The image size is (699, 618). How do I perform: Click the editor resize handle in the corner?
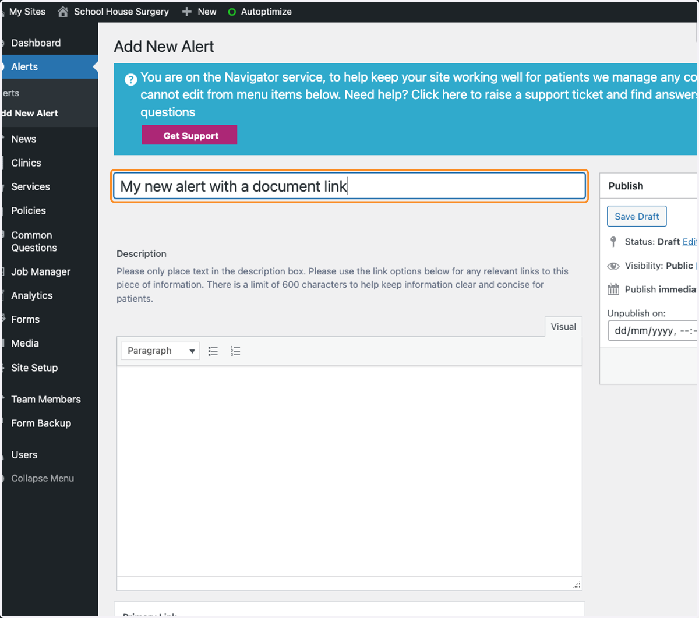(577, 585)
